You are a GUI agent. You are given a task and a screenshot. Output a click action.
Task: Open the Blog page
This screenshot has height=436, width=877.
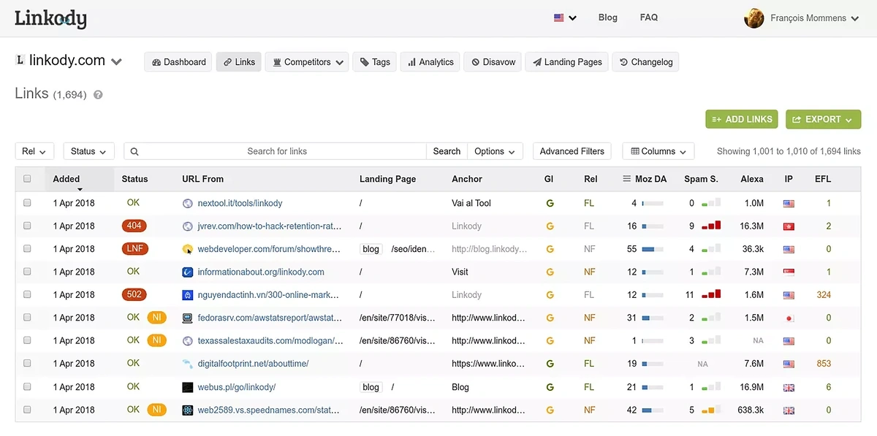pyautogui.click(x=607, y=18)
